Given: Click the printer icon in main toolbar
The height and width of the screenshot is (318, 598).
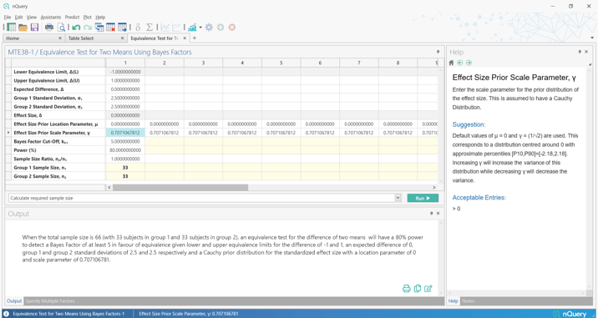Looking at the screenshot, I should pos(49,27).
